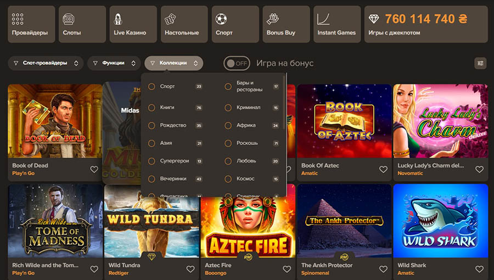Select Бары и рестораны collection radio
This screenshot has width=494, height=280.
tap(228, 86)
